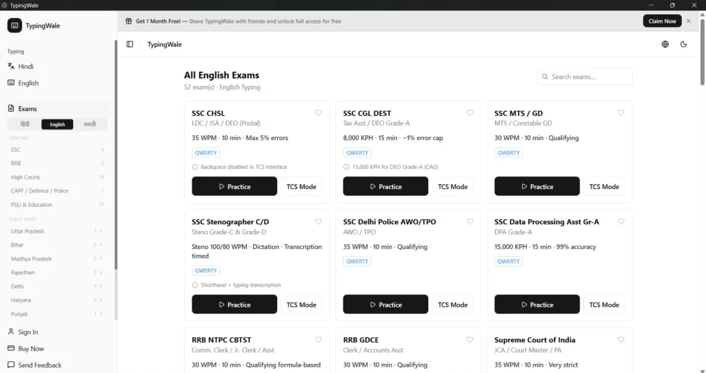Click the main page vertical scrollbar
Screen dimensions: 706x373
702,52
